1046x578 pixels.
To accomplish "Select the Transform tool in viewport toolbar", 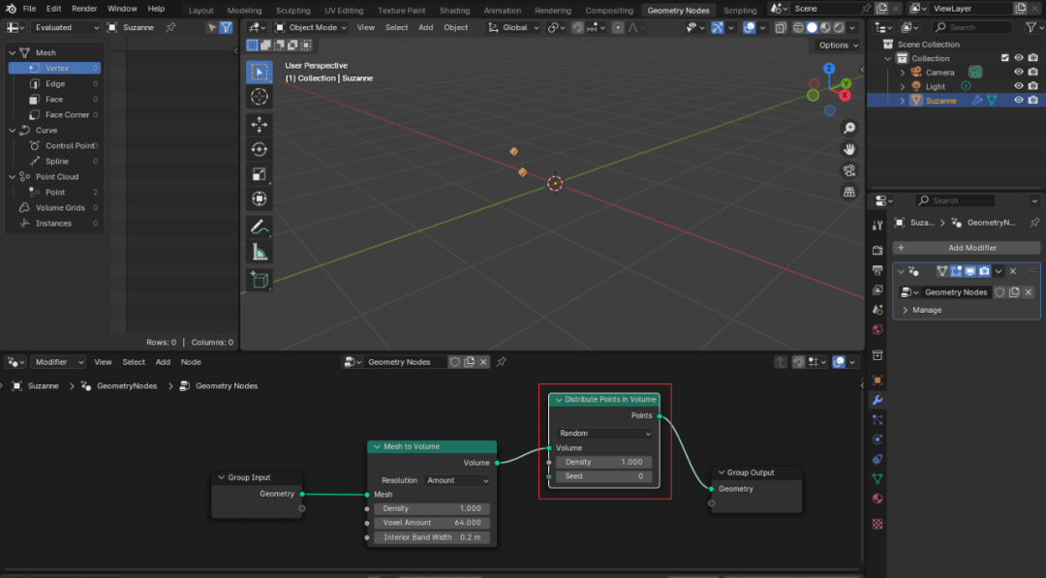I will pyautogui.click(x=260, y=198).
